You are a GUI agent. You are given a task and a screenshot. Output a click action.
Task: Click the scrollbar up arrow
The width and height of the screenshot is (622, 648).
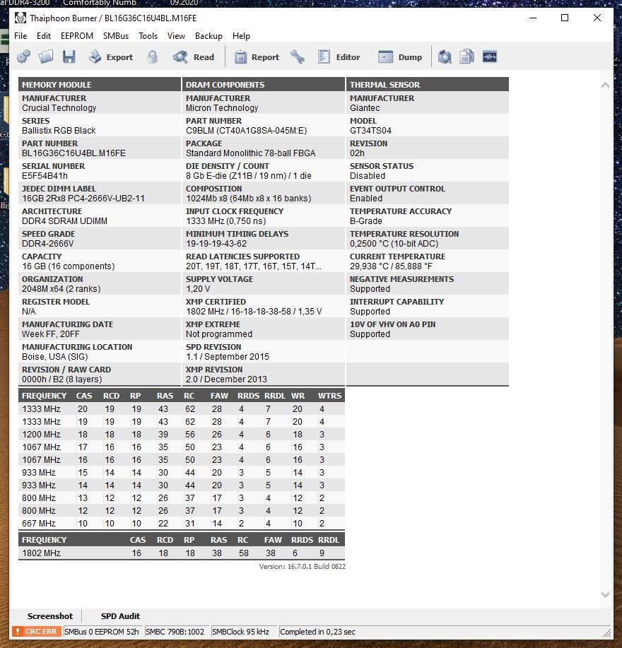[x=605, y=85]
